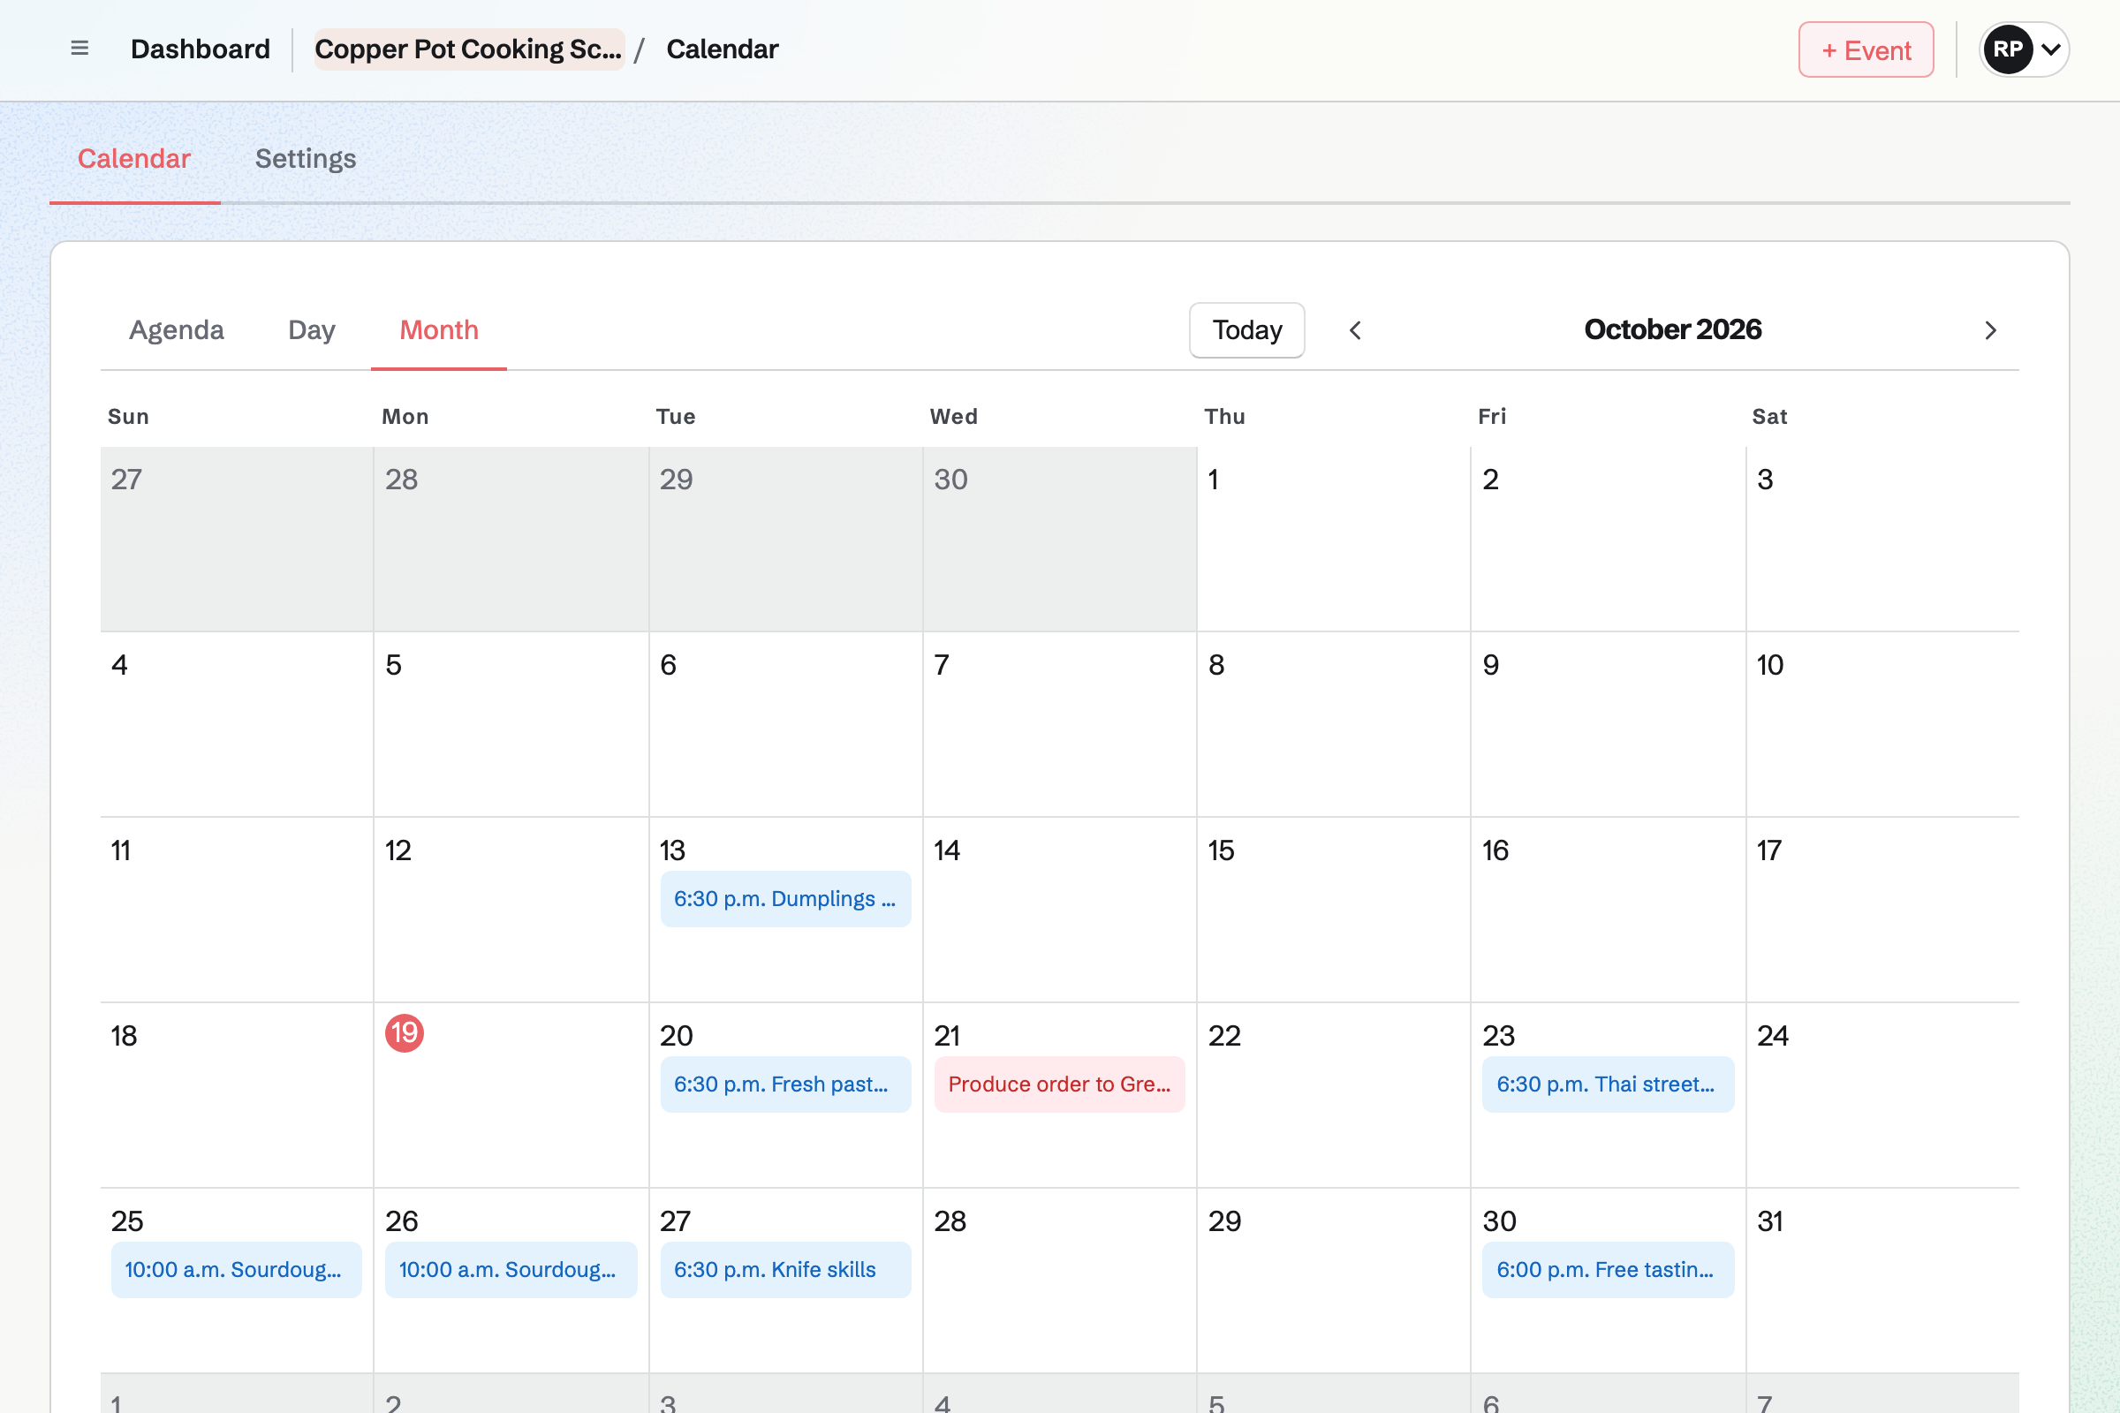Open Sourdough event on October 25
The image size is (2120, 1413).
(236, 1270)
